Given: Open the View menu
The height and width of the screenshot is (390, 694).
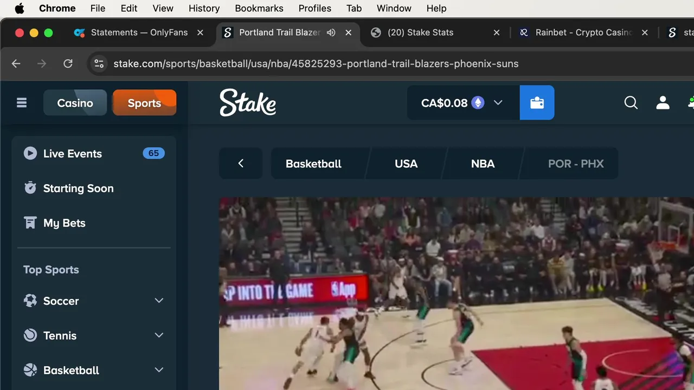Looking at the screenshot, I should [163, 8].
